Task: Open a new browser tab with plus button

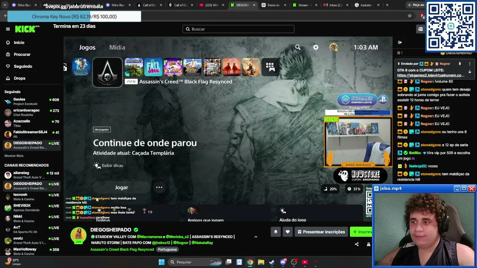Action: click(x=387, y=5)
